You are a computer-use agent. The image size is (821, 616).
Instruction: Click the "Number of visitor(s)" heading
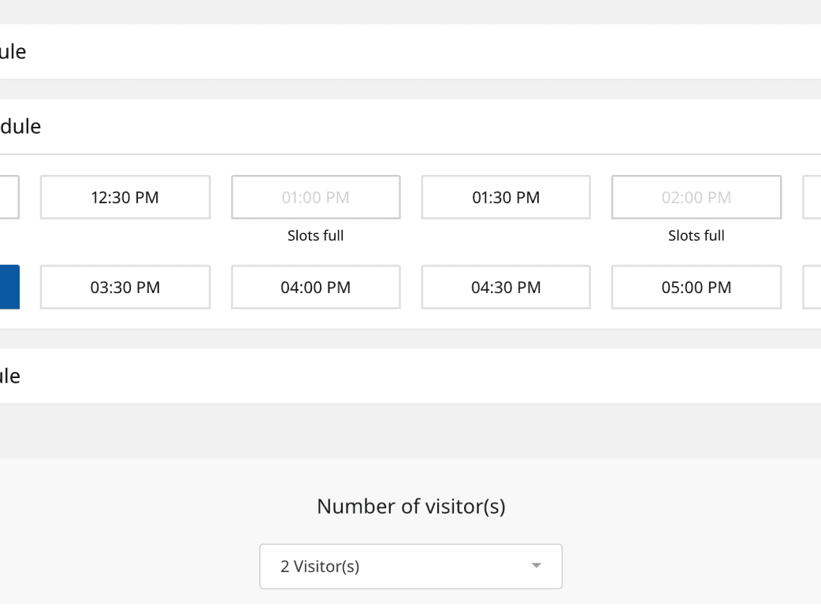click(410, 507)
